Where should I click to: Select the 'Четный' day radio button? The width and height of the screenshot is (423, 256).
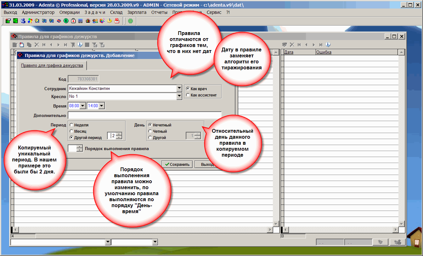pos(150,131)
